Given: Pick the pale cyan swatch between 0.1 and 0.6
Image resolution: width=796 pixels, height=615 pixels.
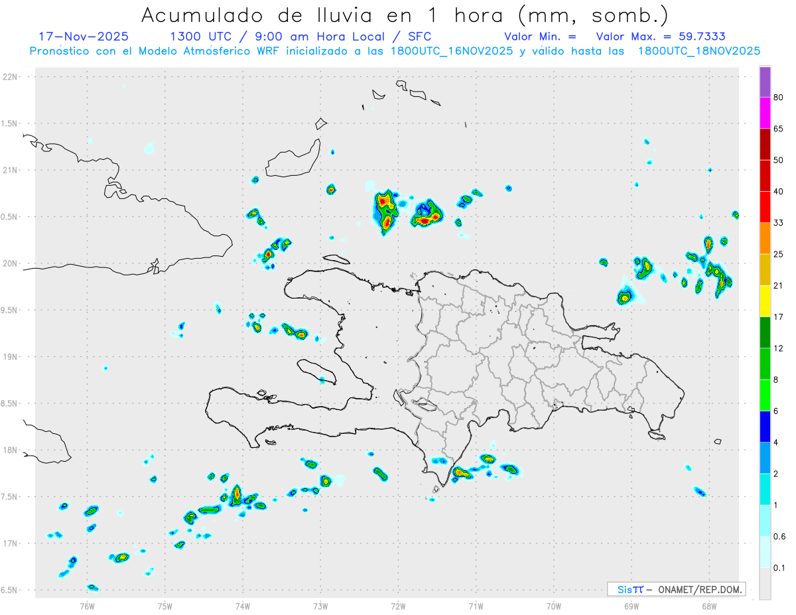Looking at the screenshot, I should [x=765, y=552].
